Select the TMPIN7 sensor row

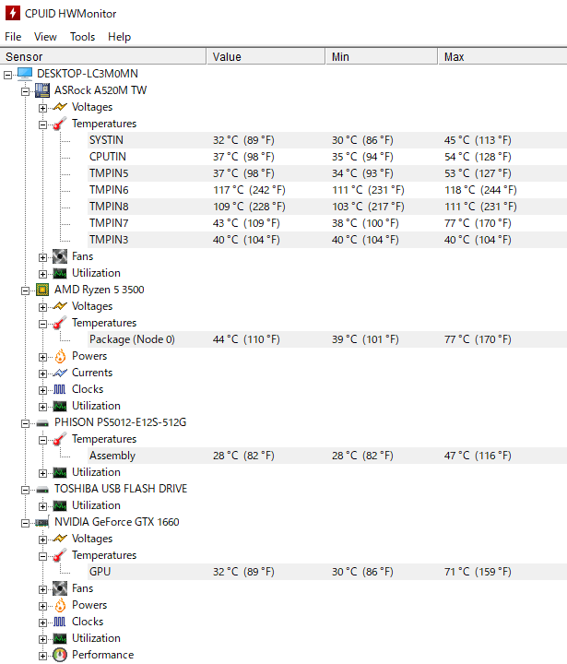coord(327,223)
